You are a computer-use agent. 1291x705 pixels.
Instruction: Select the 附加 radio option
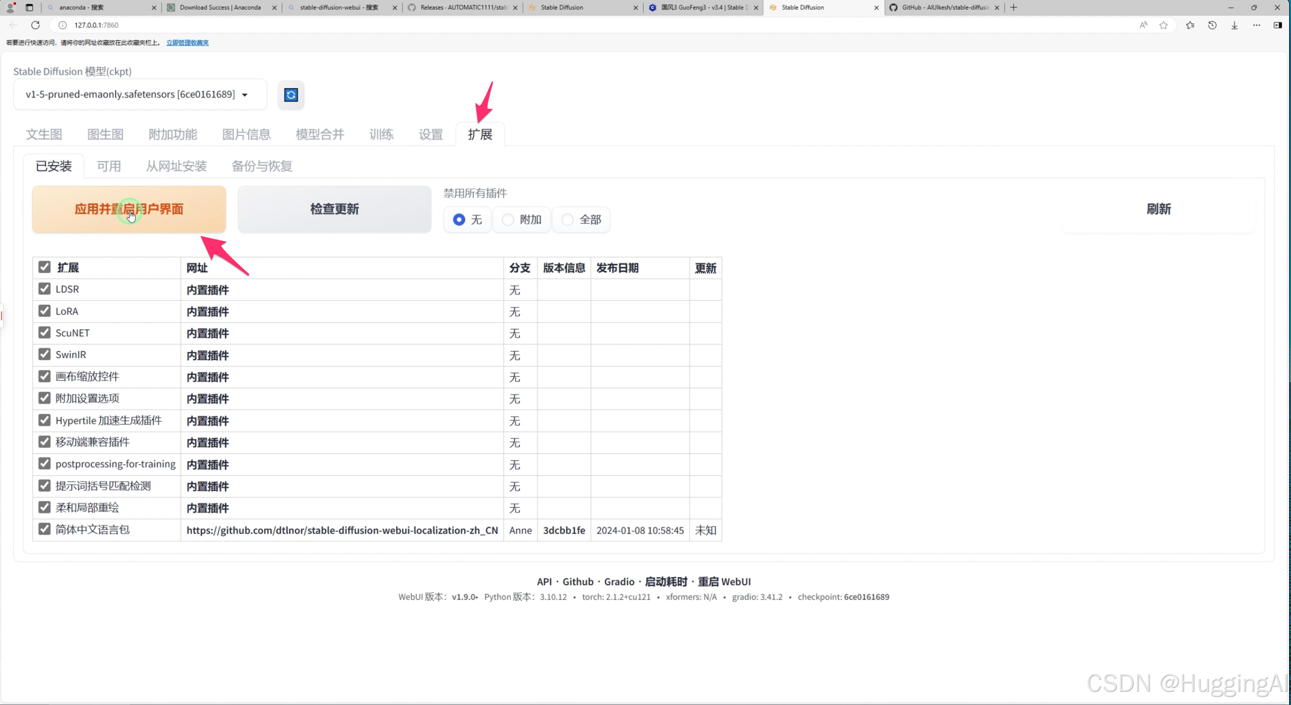[x=508, y=220]
